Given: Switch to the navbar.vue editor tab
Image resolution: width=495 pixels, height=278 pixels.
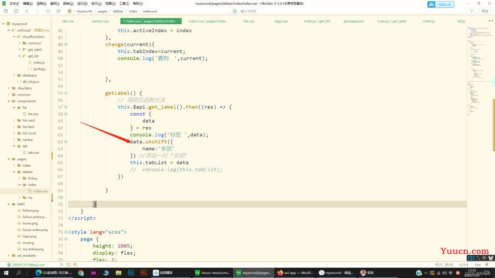Looking at the screenshot, I should pos(100,21).
